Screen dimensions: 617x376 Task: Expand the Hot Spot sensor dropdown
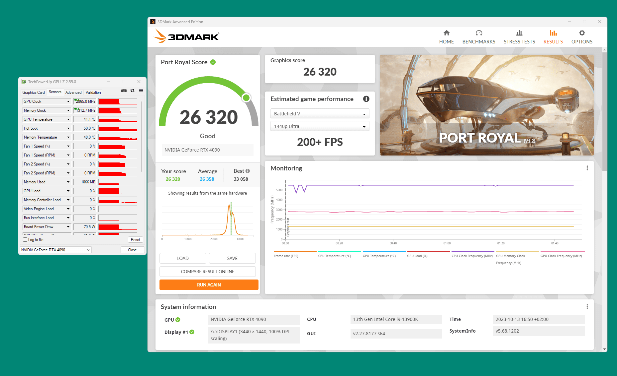point(68,128)
